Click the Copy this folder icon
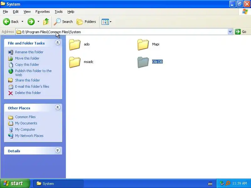The image size is (251, 188). pyautogui.click(x=11, y=65)
